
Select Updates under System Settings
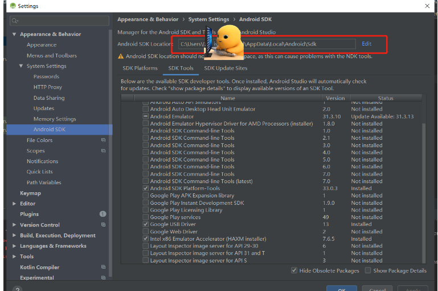point(44,108)
